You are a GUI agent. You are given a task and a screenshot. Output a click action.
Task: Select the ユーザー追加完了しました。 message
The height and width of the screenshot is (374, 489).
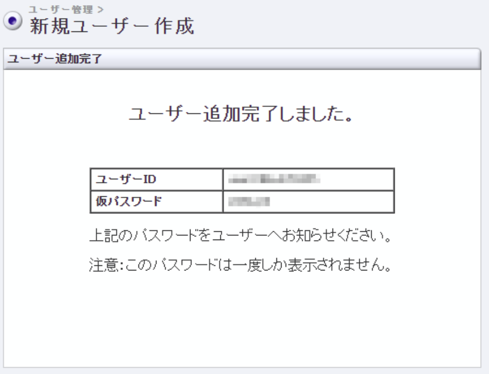point(241,114)
